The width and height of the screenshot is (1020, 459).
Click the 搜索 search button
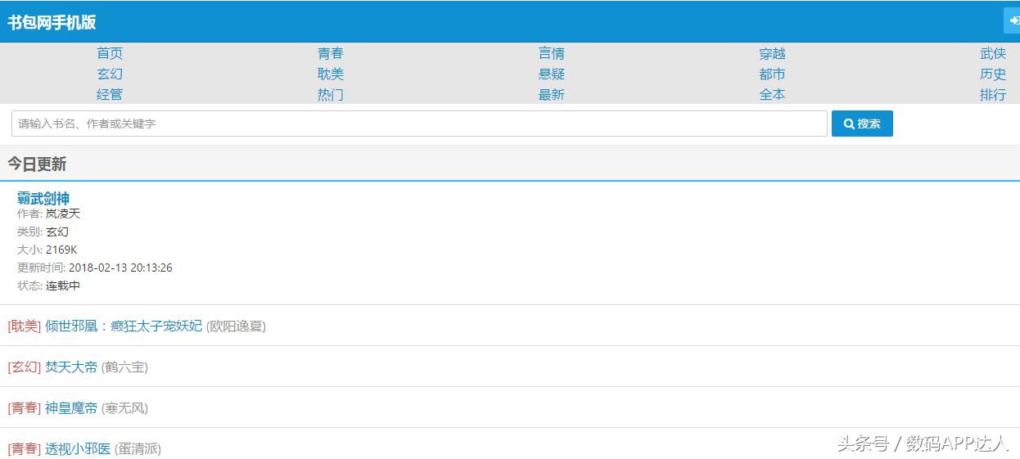click(x=862, y=124)
